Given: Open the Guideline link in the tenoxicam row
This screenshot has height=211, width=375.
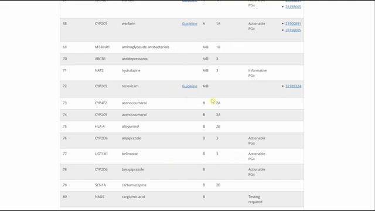Looking at the screenshot, I should point(189,86).
